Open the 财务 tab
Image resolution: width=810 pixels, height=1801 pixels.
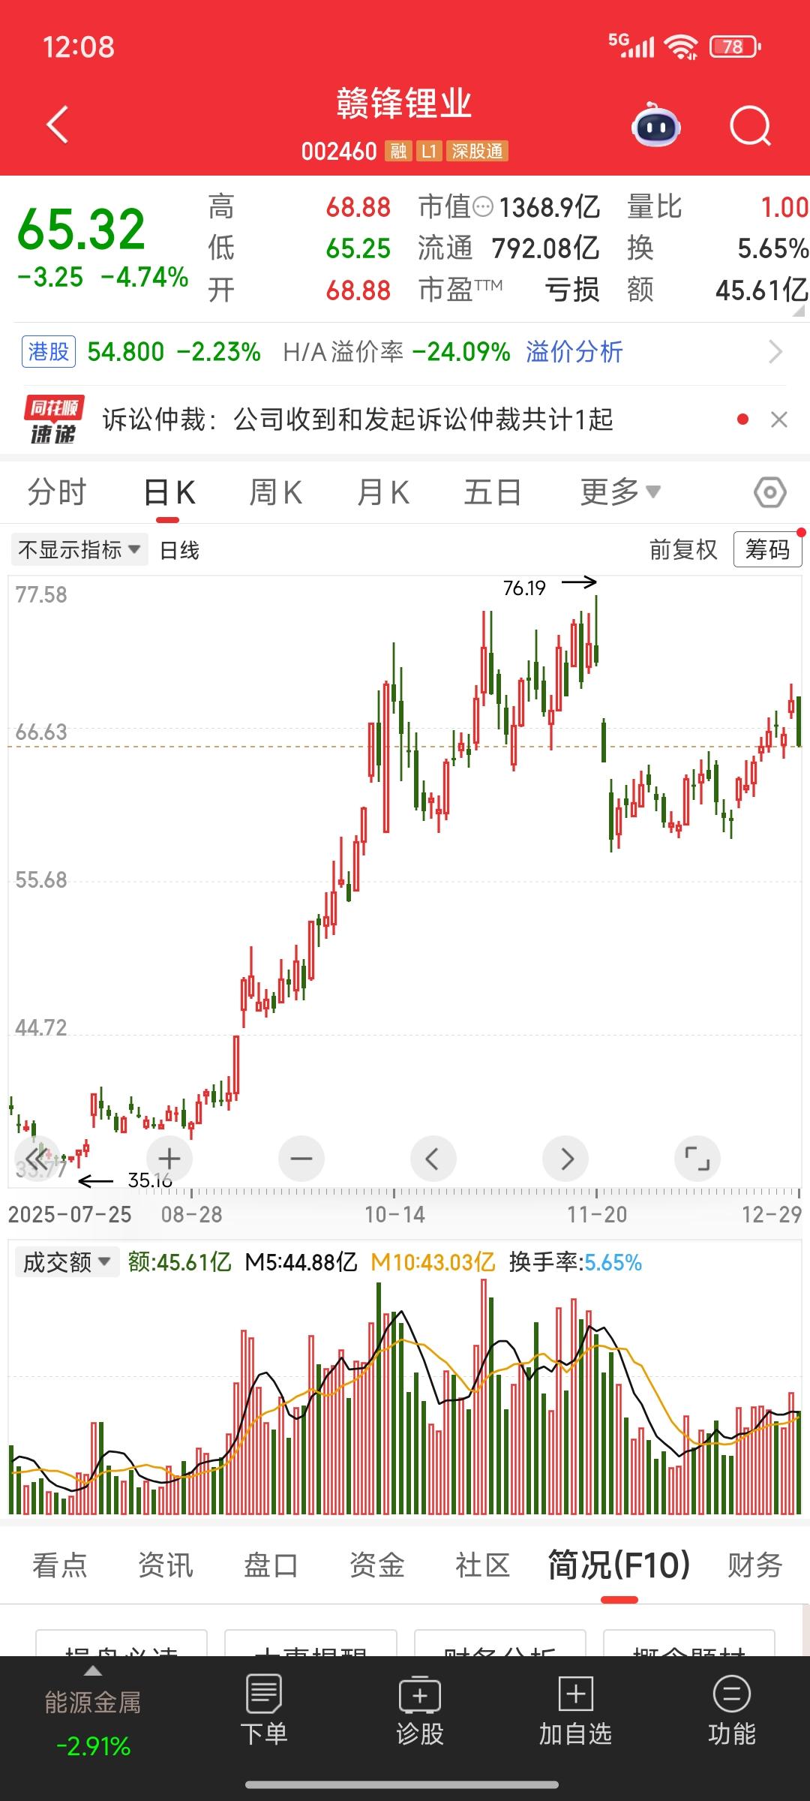755,1565
